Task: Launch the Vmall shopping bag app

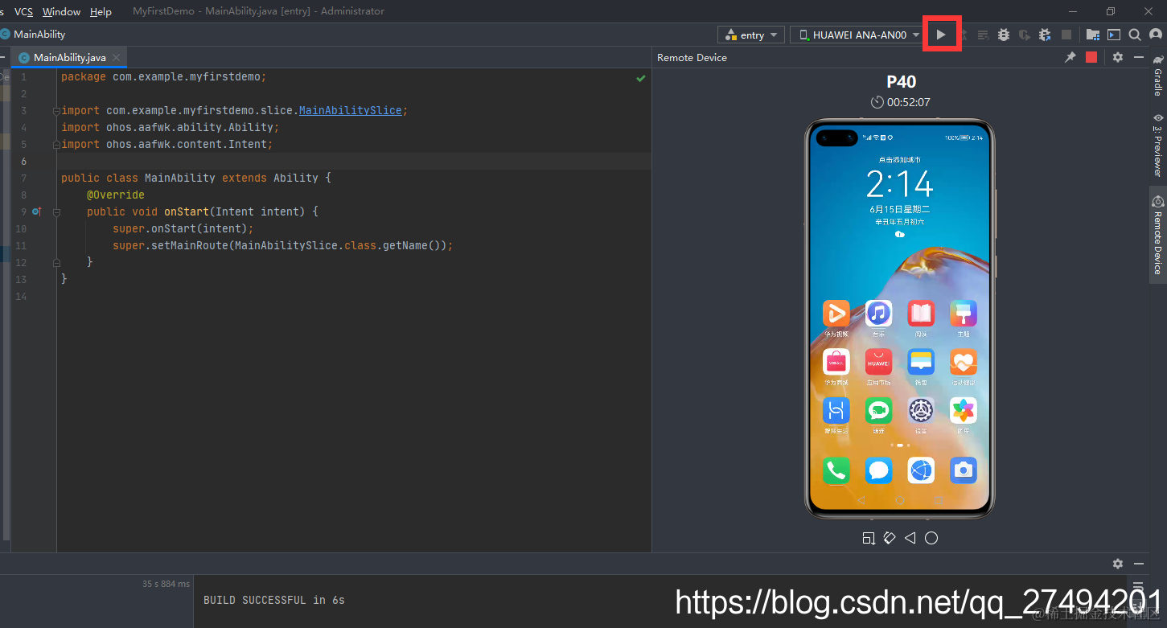Action: point(836,362)
